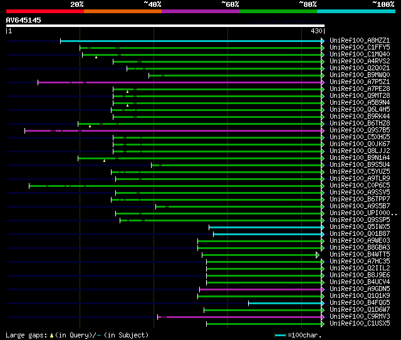Select the UniRef100_C1USX5 entry
401x340 pixels.
360,324
